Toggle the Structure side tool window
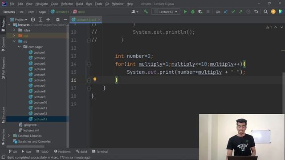This screenshot has width=285, height=160. click(3, 115)
